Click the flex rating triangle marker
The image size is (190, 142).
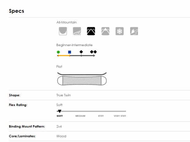[59, 111]
